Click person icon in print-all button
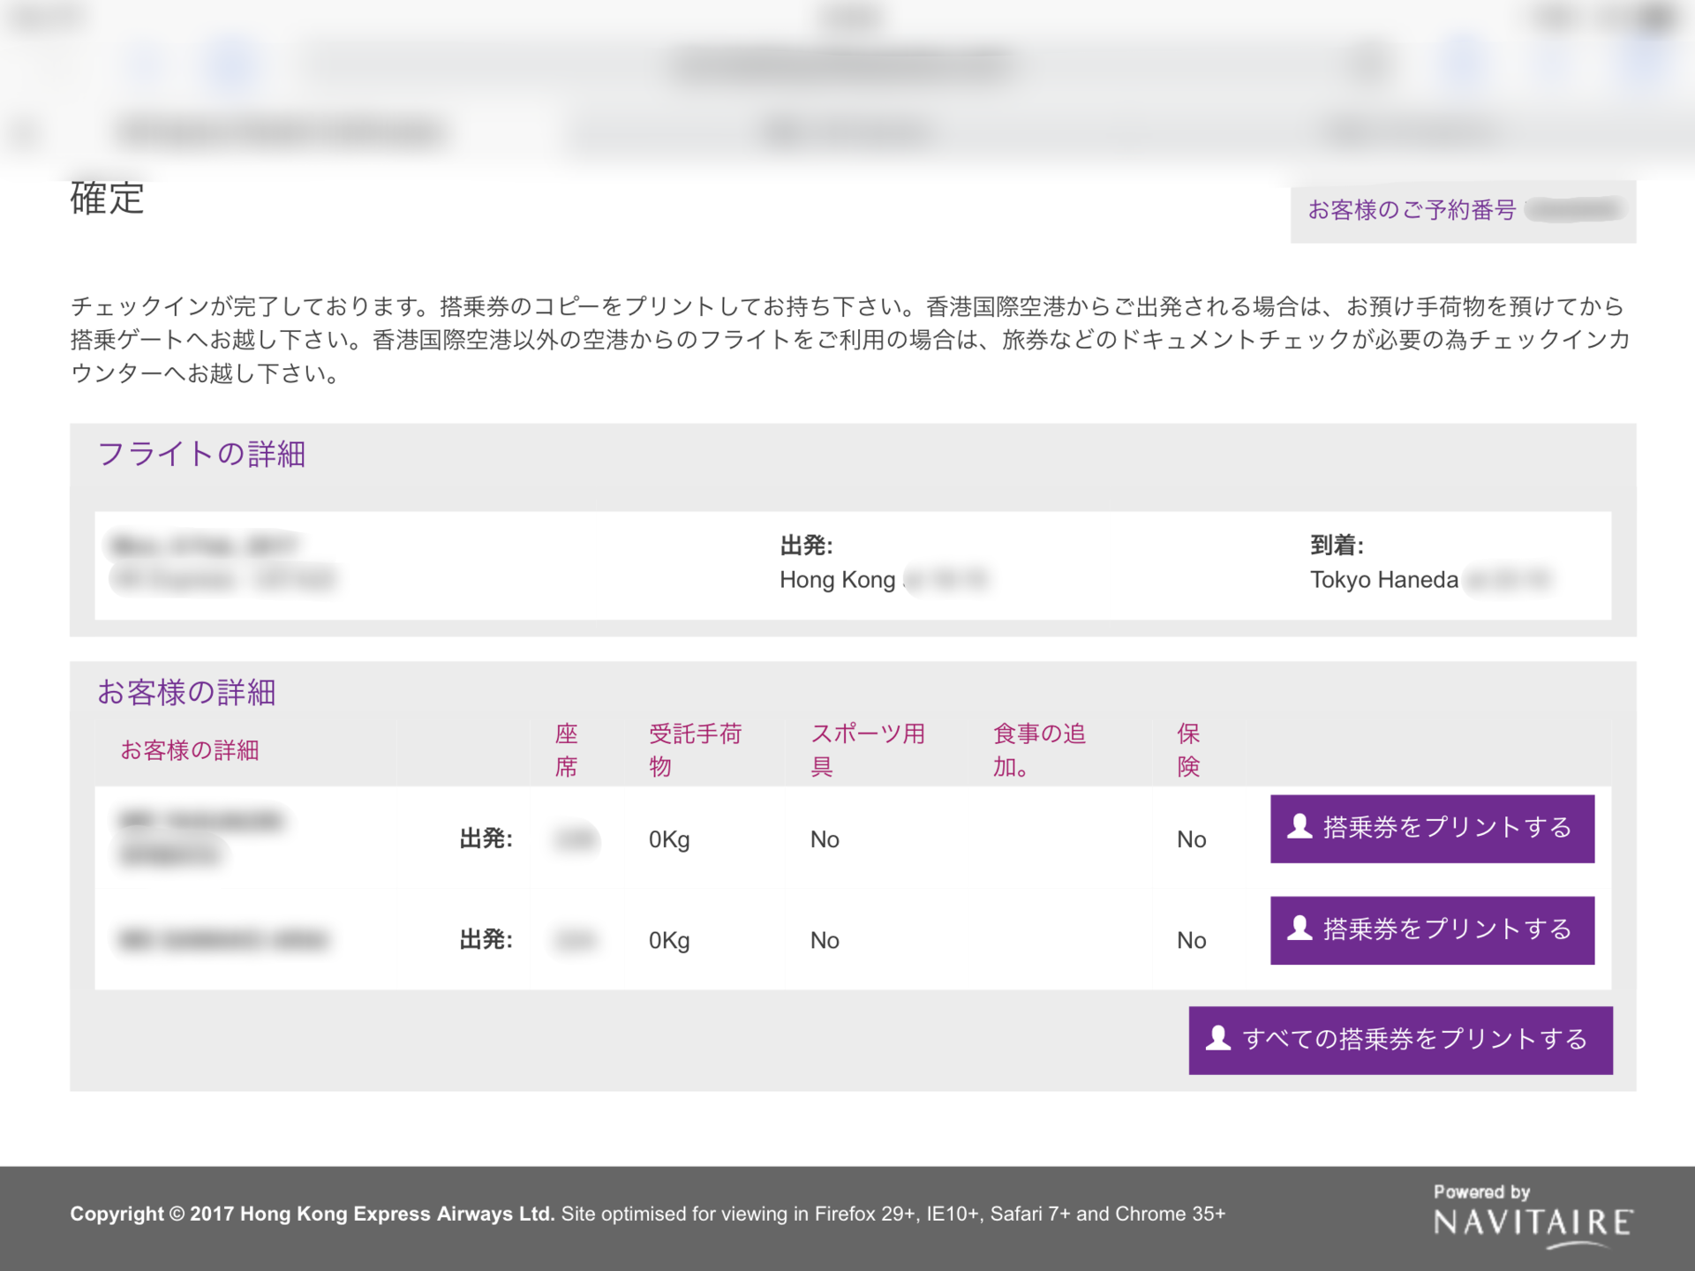1695x1271 pixels. pyautogui.click(x=1218, y=1038)
